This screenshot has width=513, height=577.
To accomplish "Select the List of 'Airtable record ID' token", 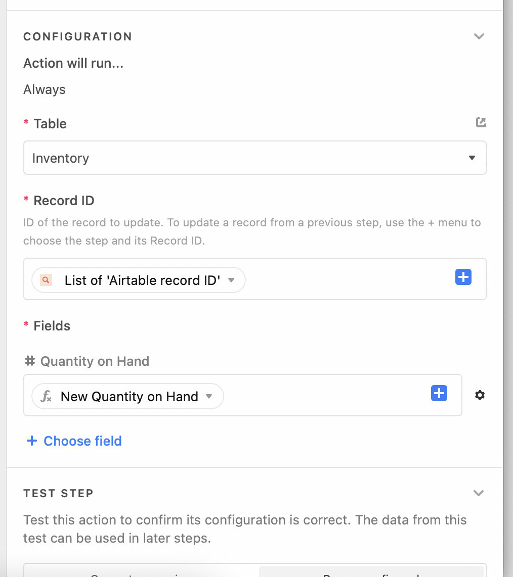I will pyautogui.click(x=139, y=280).
